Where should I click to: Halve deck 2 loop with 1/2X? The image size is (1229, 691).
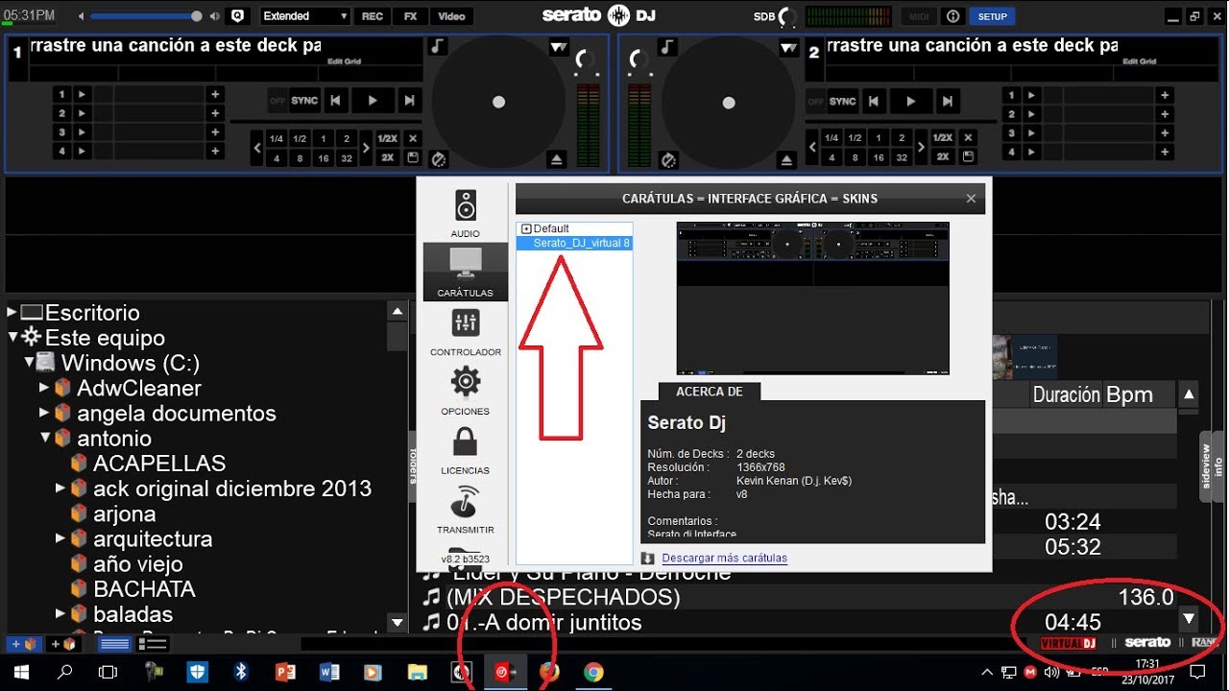tap(943, 138)
